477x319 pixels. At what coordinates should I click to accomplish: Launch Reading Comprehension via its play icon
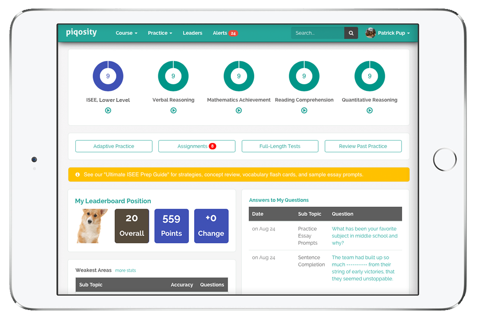point(304,110)
